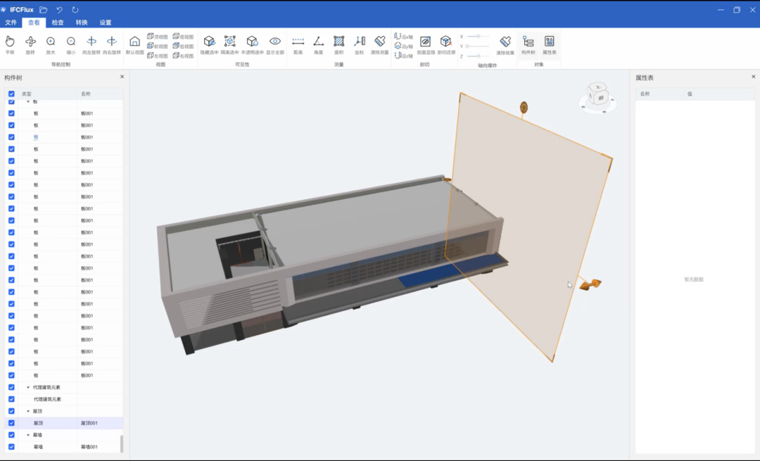
Task: Adjust the X axis explode slider
Action: point(478,37)
